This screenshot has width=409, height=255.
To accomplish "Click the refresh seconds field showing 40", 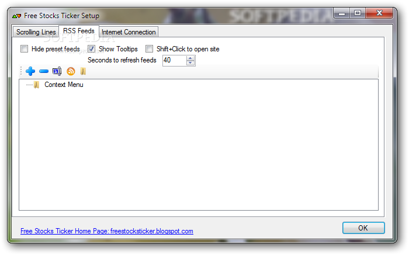I will 175,61.
